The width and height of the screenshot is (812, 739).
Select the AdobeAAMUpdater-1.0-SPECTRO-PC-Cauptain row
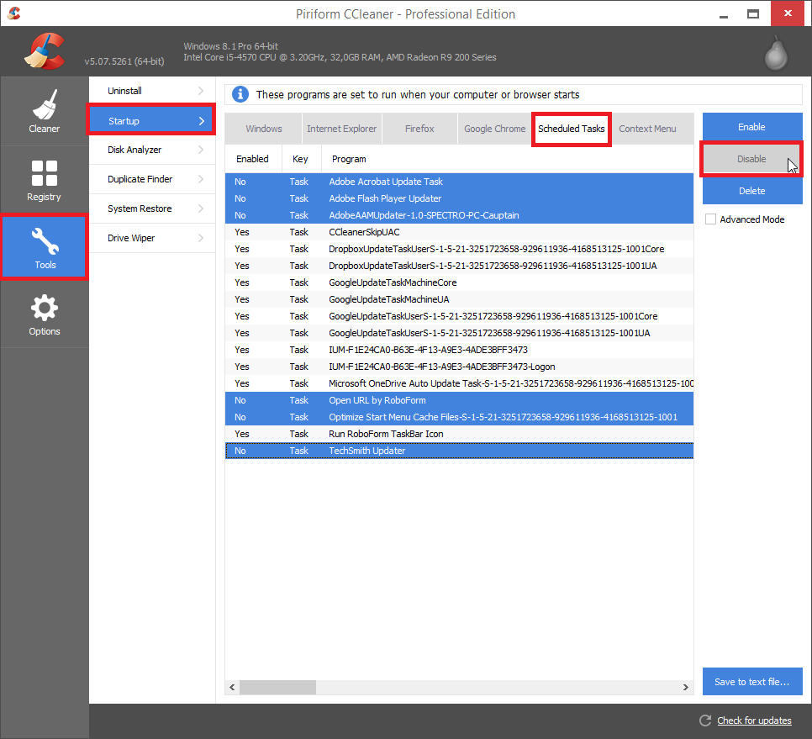(x=459, y=215)
